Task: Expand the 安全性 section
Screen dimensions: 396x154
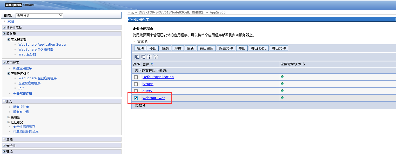Action: 4,145
